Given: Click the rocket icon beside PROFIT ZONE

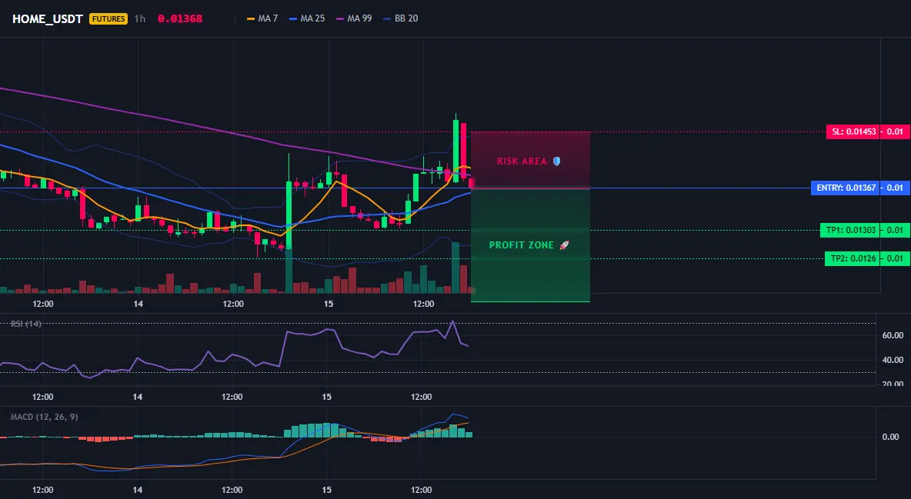Looking at the screenshot, I should tap(564, 245).
